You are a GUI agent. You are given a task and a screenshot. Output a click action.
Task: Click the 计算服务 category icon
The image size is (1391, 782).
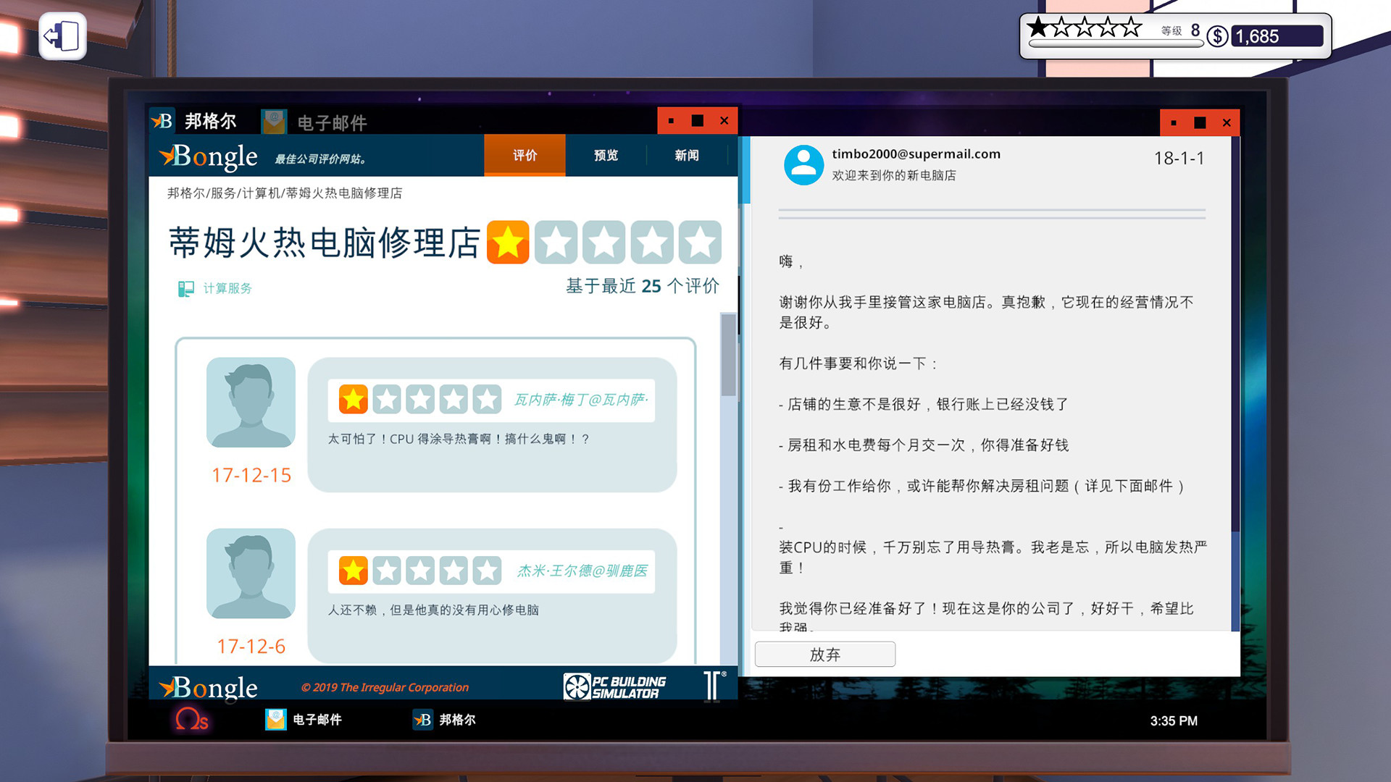tap(186, 289)
